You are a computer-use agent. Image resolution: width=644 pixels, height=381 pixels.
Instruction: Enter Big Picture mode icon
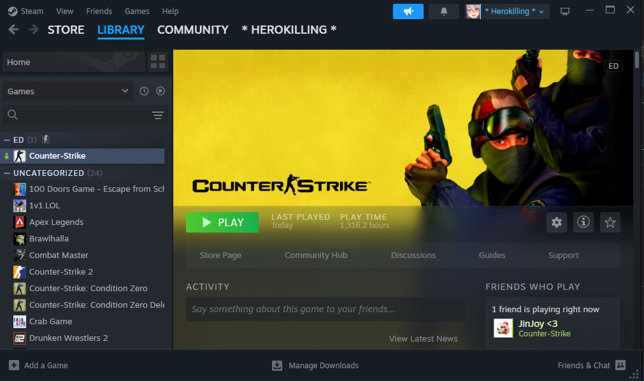(x=564, y=11)
